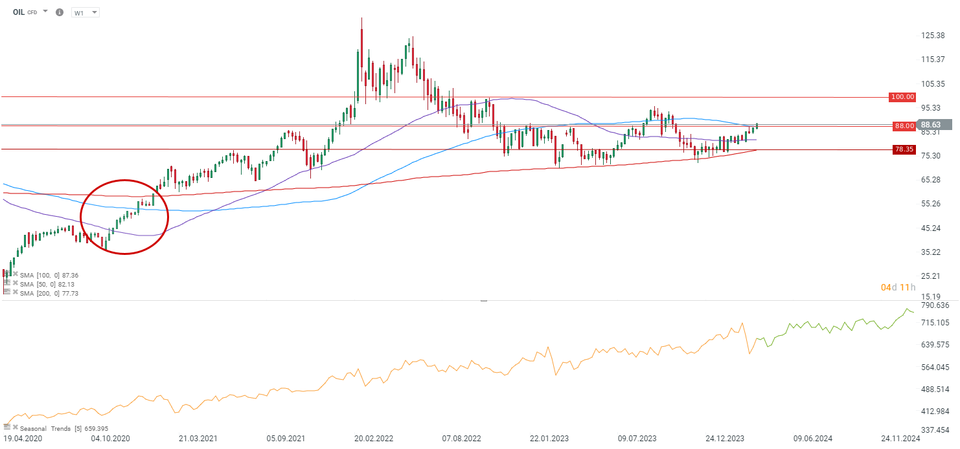Image resolution: width=960 pixels, height=449 pixels.
Task: Click the current price 88.63 tag
Action: 935,125
